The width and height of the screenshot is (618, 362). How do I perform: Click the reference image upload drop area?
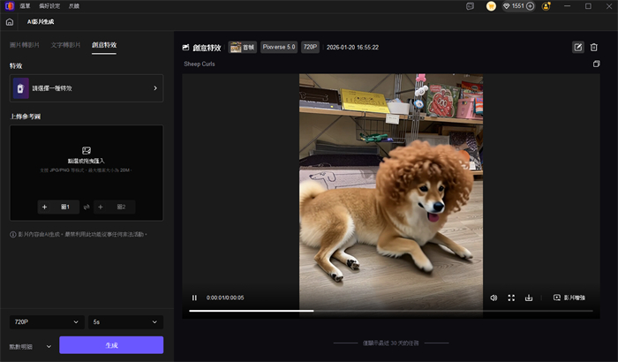pos(87,173)
